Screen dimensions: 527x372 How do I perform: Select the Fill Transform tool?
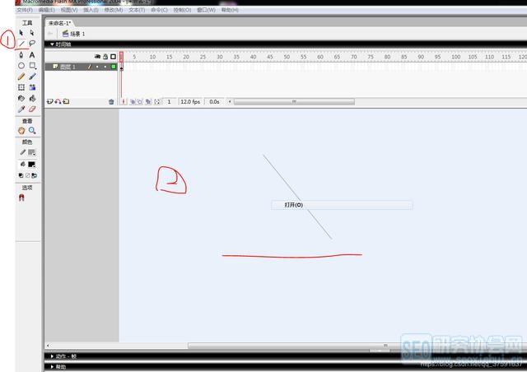pyautogui.click(x=32, y=87)
